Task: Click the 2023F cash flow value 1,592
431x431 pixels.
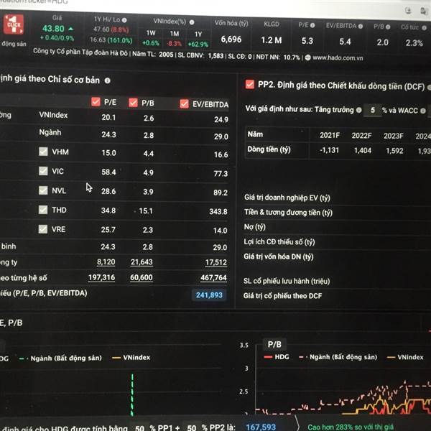Action: point(394,151)
